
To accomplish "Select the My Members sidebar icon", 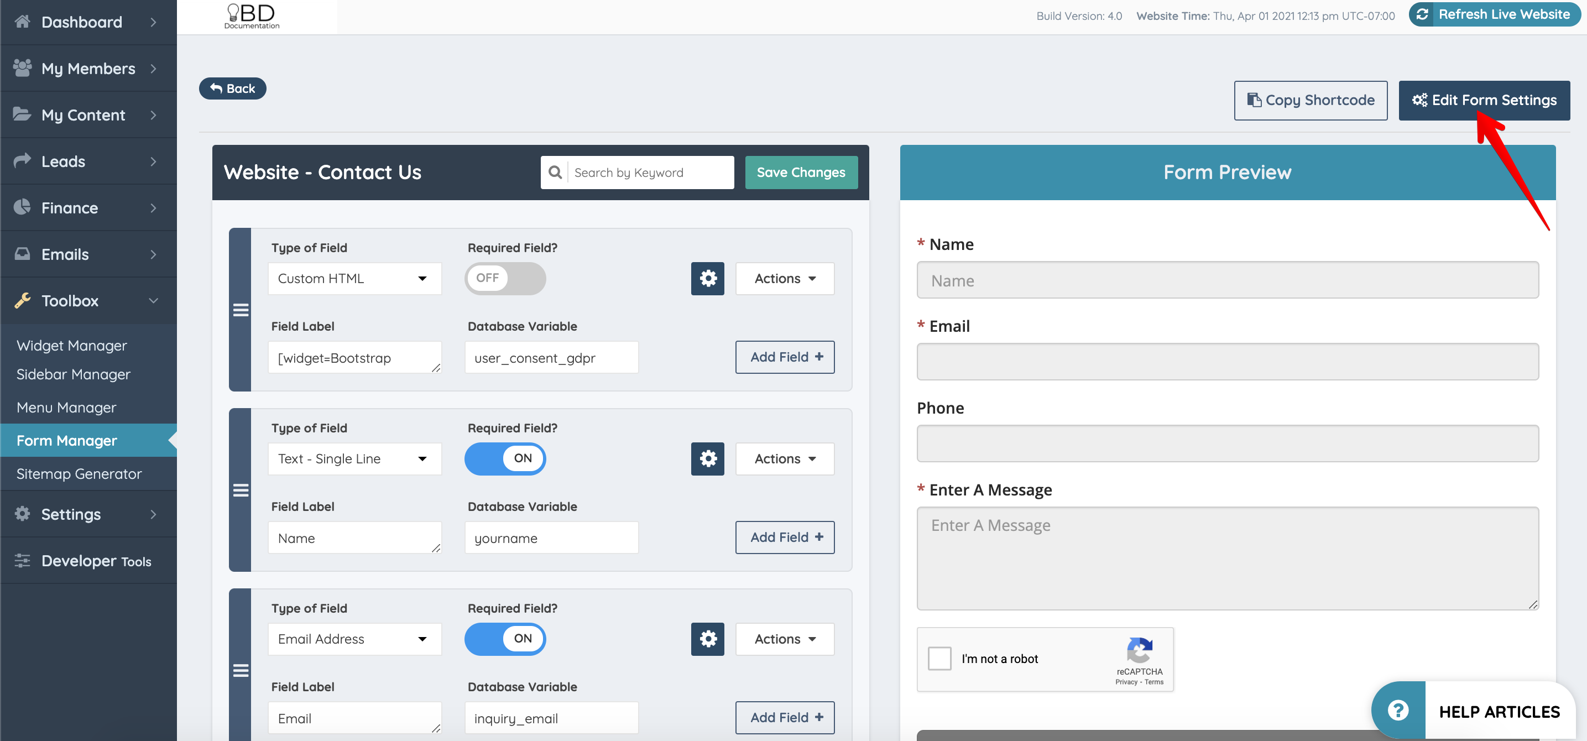I will tap(22, 68).
